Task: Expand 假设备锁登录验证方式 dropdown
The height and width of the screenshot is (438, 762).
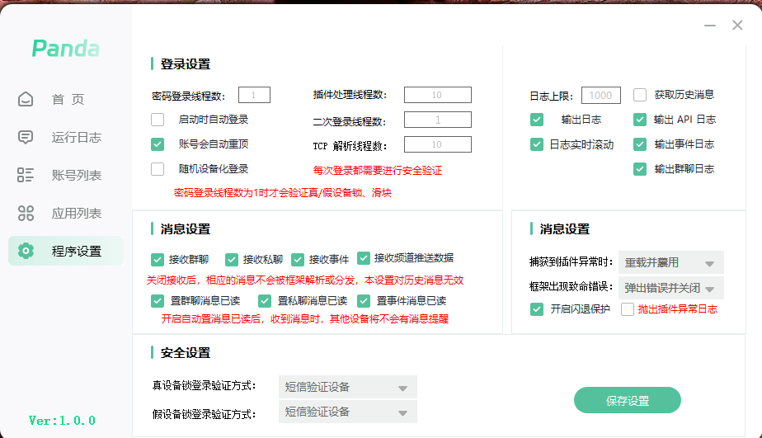Action: pyautogui.click(x=348, y=412)
